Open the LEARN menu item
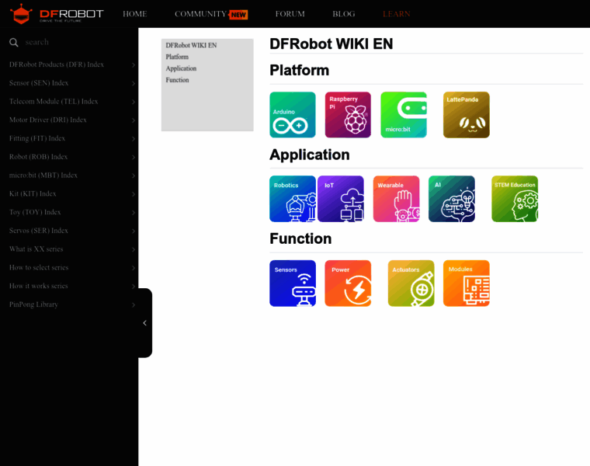Image resolution: width=590 pixels, height=466 pixels. 397,14
